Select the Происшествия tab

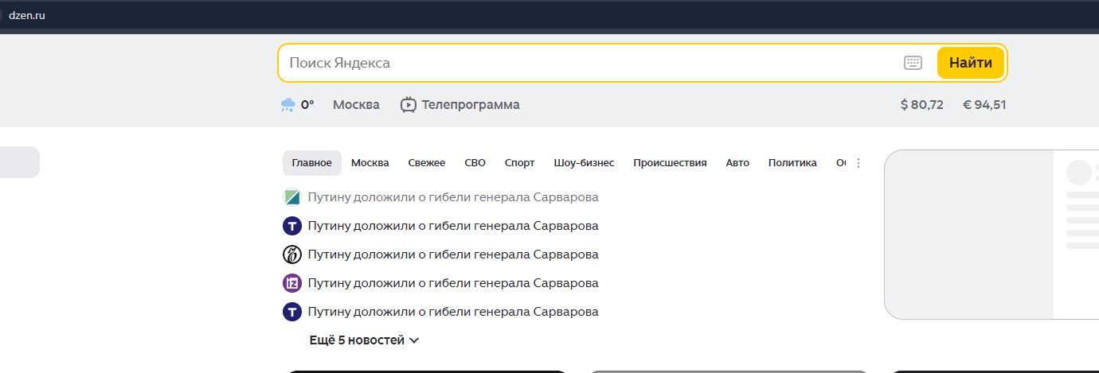(x=670, y=163)
